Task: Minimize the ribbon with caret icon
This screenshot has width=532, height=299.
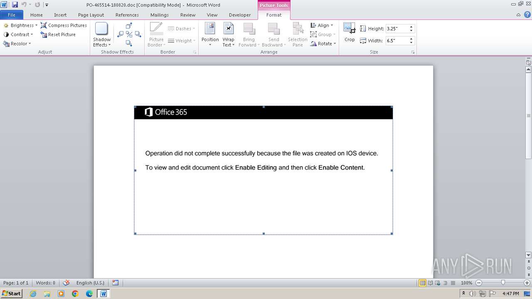Action: coord(518,15)
